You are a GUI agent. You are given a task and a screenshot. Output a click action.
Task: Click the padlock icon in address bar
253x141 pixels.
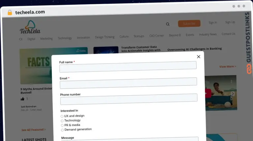pos(10,12)
